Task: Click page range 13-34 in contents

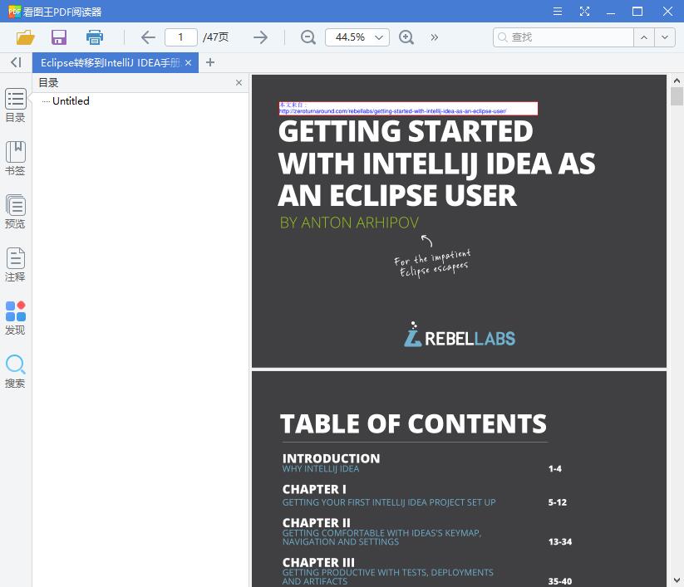Action: 560,541
